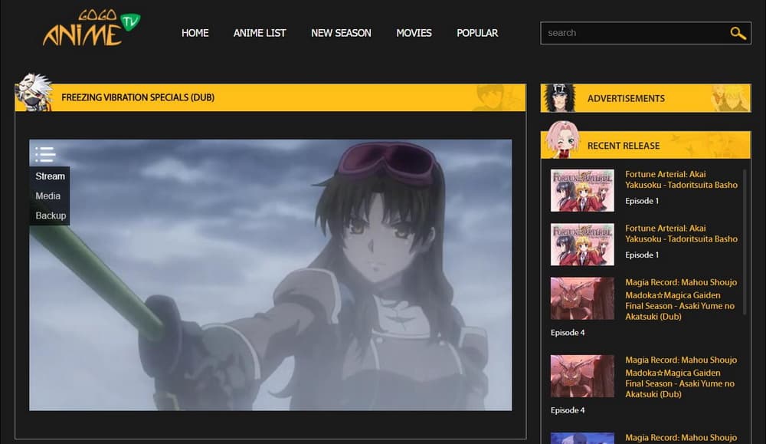The image size is (766, 444).
Task: Select the Stream video server
Action: pyautogui.click(x=50, y=176)
